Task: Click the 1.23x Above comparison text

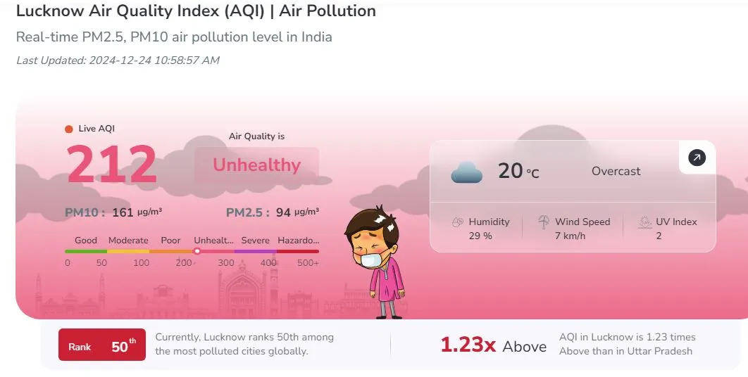Action: click(x=493, y=346)
